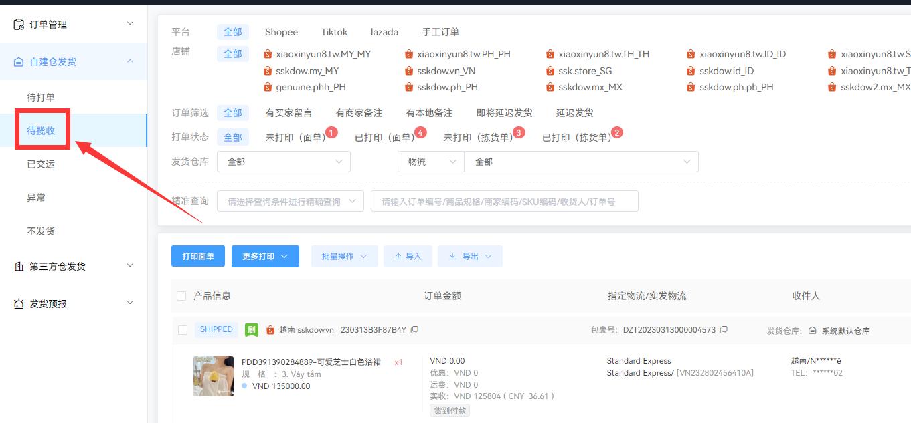Open 已交运 in the sidebar menu
The width and height of the screenshot is (911, 423).
pyautogui.click(x=41, y=164)
